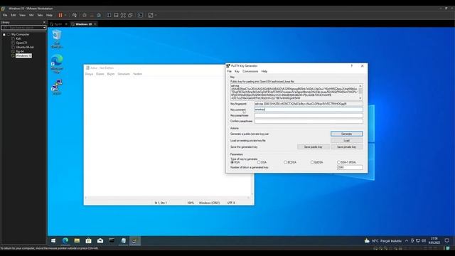455x256 pixels.
Task: Open VMware VM menu
Action: pyautogui.click(x=31, y=15)
